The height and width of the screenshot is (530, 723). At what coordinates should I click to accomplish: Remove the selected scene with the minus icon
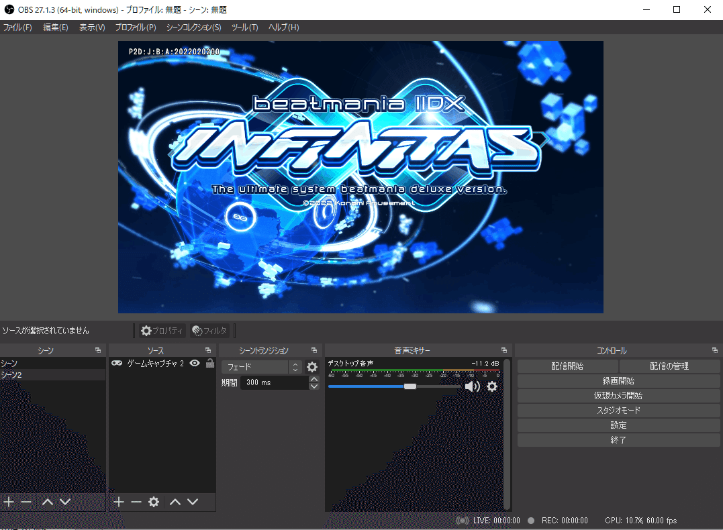coord(26,502)
